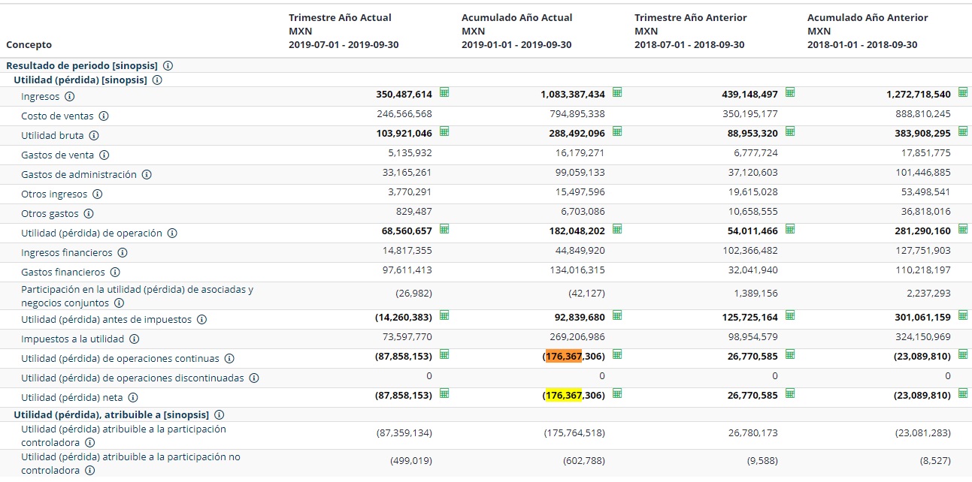Open info icon beside Costo de ventas
This screenshot has height=482, width=972.
click(104, 116)
